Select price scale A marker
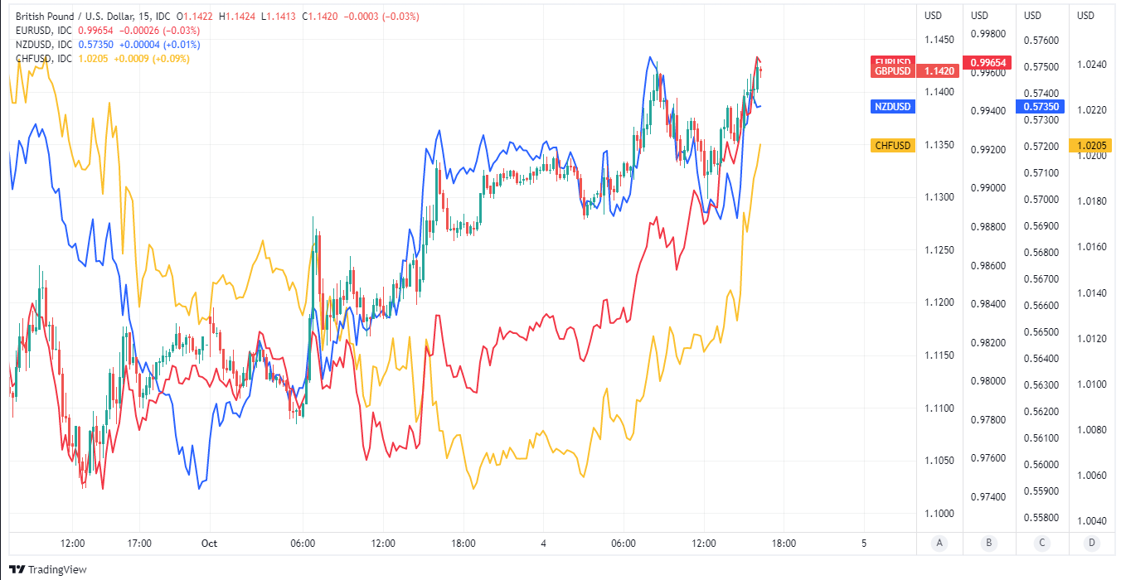The image size is (1121, 580). [x=939, y=544]
